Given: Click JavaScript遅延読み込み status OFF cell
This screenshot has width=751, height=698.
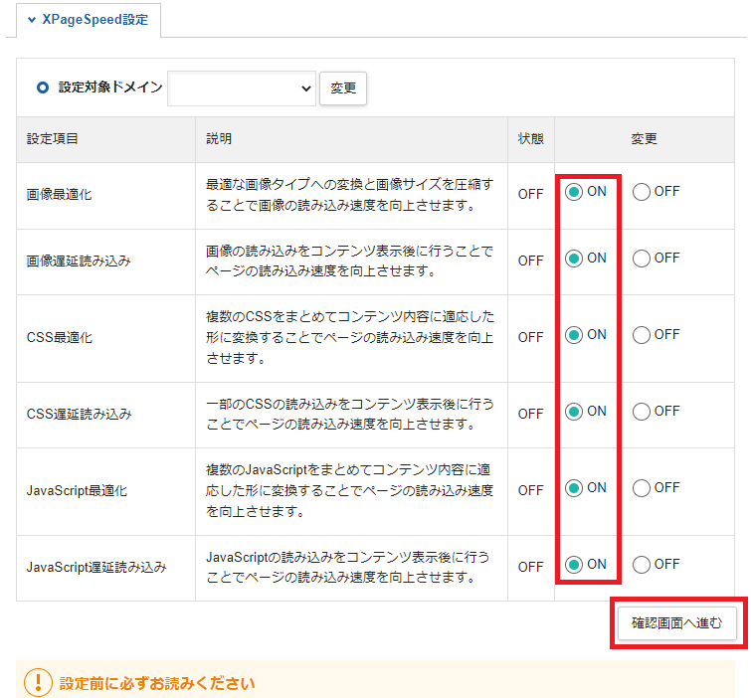Looking at the screenshot, I should coord(531,568).
